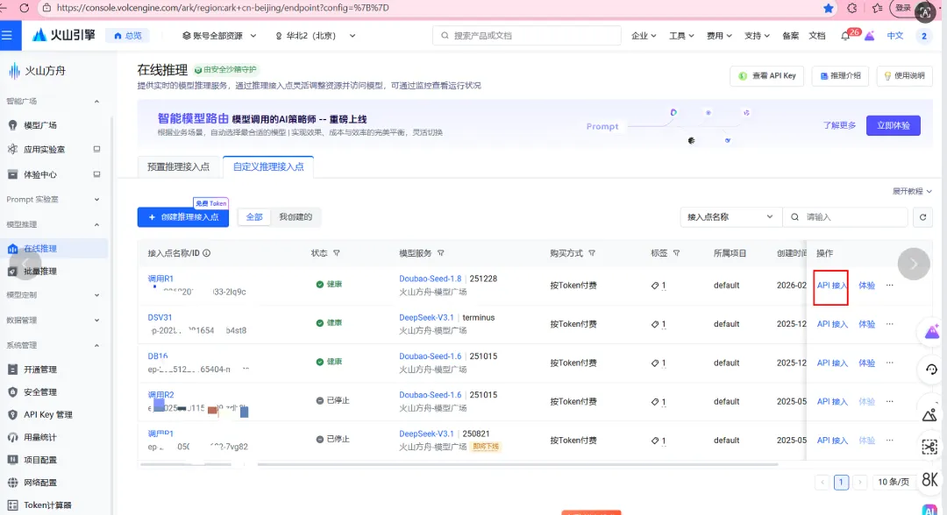Collapse 智能广场 sidebar group
This screenshot has height=515, width=947.
[53, 102]
